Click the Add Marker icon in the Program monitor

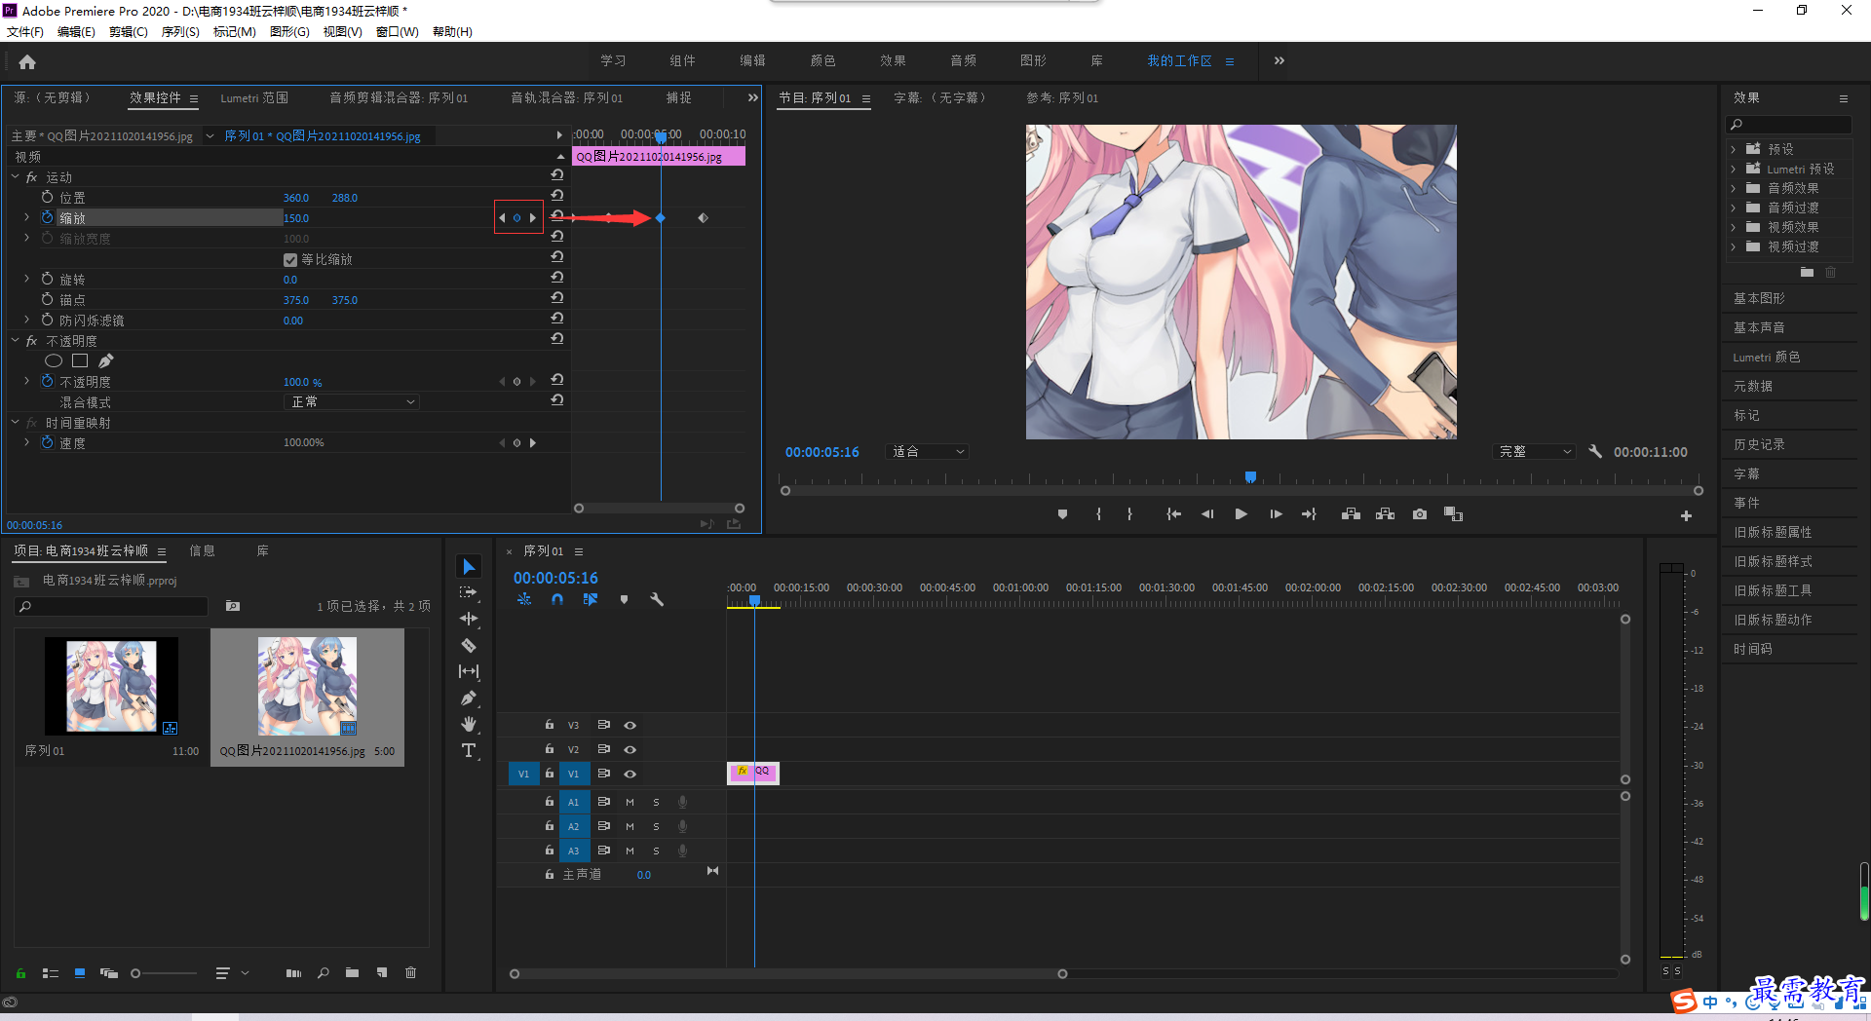coord(1062,514)
